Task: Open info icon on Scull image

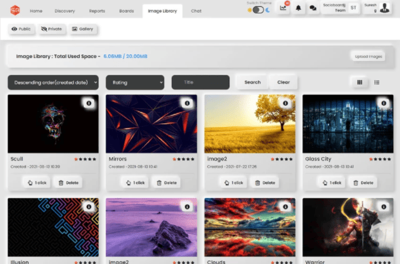Action: [89, 103]
